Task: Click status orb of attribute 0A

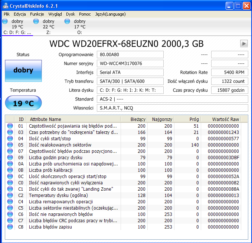Action: (x=10, y=164)
